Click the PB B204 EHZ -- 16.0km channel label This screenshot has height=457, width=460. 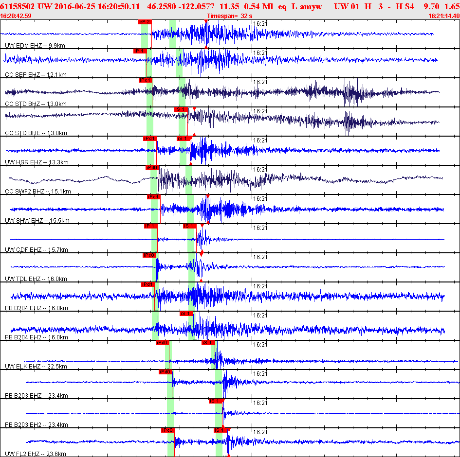pyautogui.click(x=37, y=308)
